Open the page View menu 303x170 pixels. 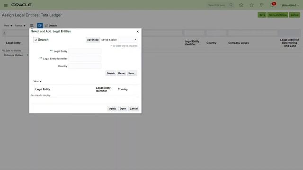tap(8, 25)
